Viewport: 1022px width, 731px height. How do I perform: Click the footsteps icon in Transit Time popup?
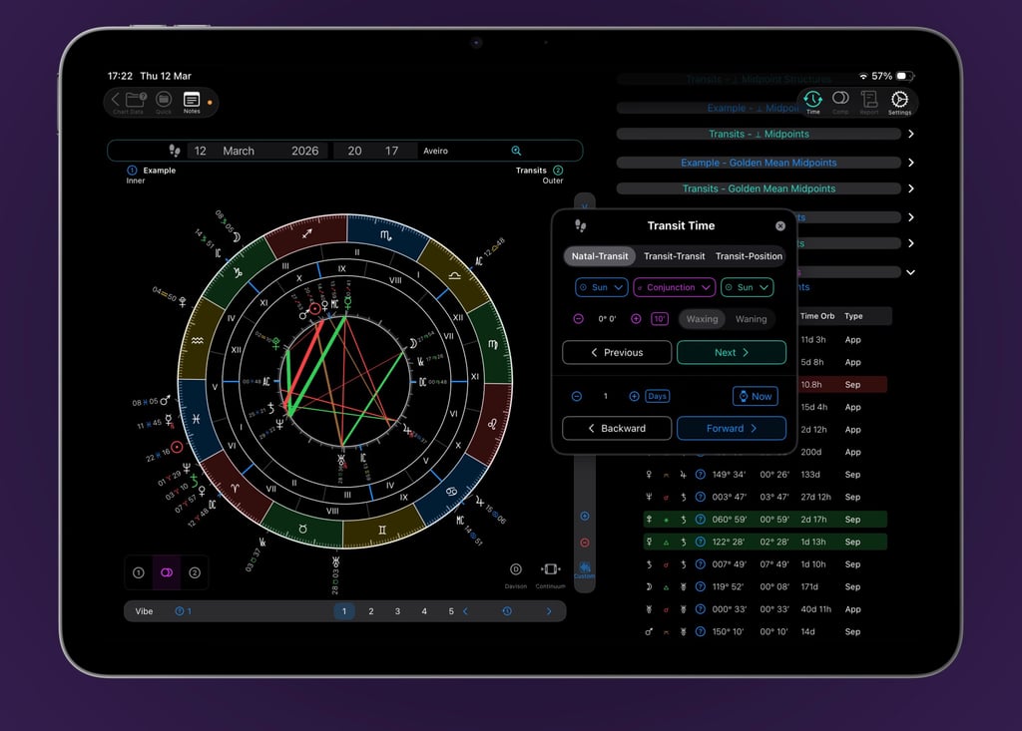(580, 226)
